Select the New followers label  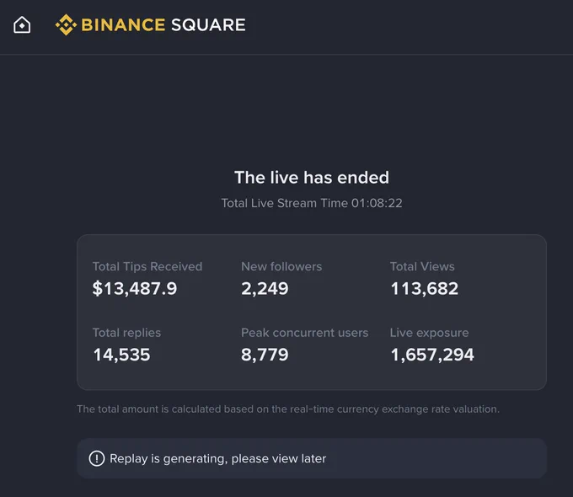click(x=281, y=266)
